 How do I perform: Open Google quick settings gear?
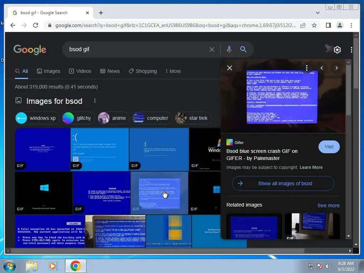click(337, 50)
